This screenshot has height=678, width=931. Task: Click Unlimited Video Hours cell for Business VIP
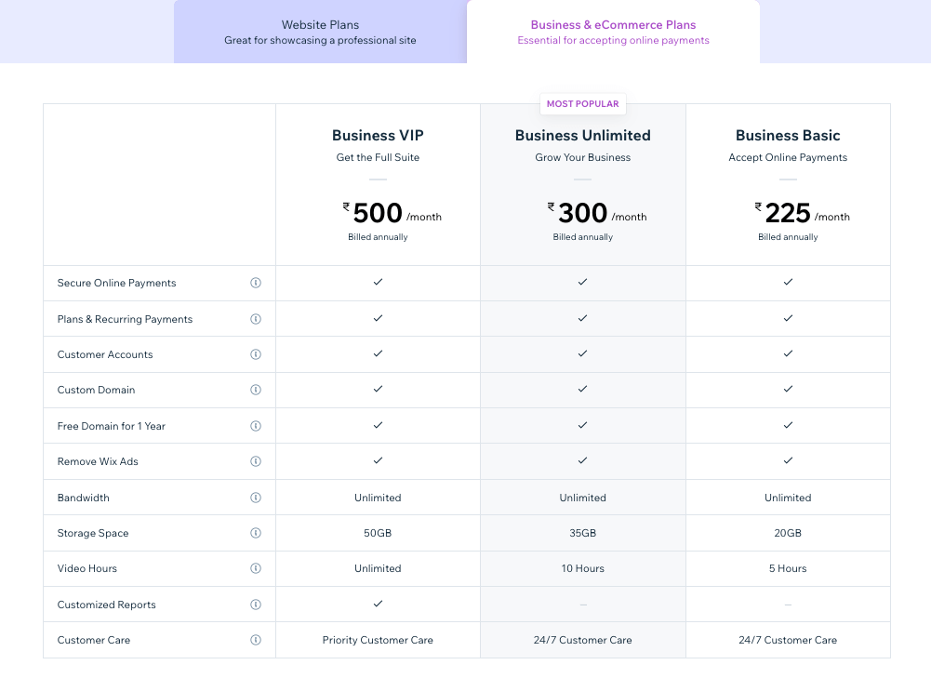pos(378,568)
